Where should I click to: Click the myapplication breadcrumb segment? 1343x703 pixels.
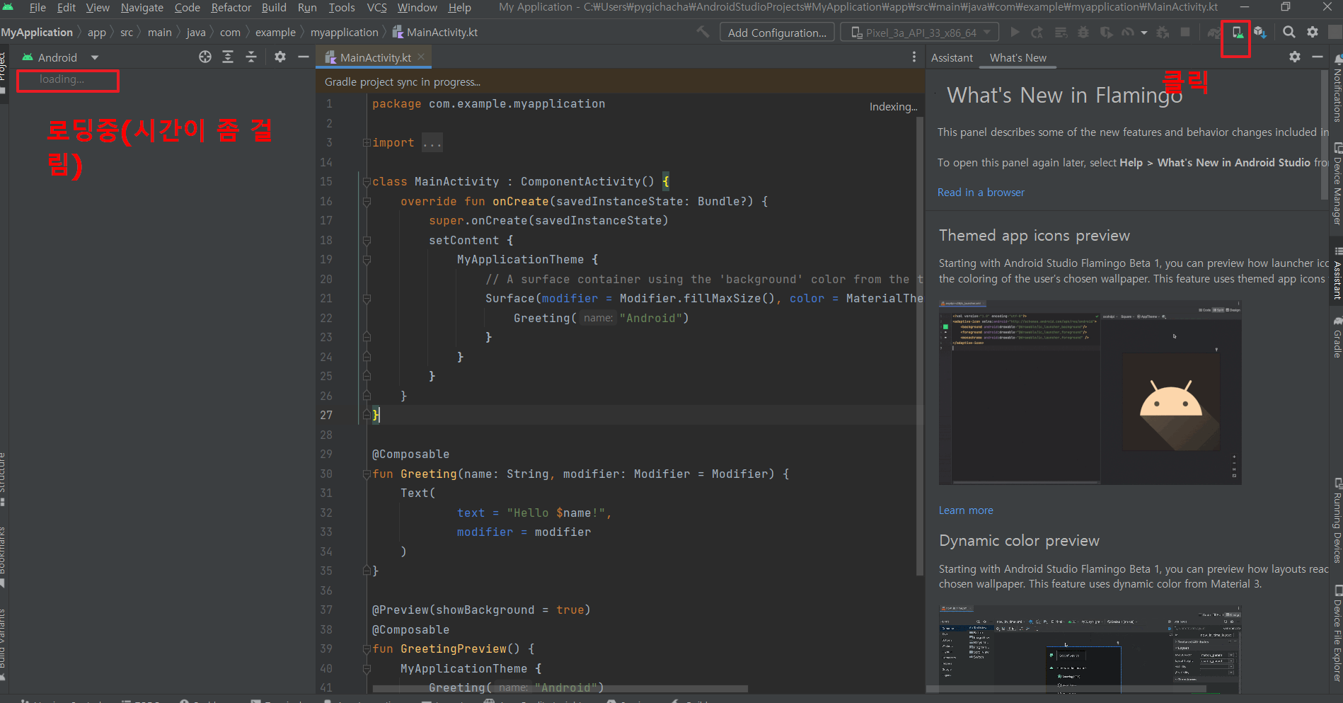[345, 33]
